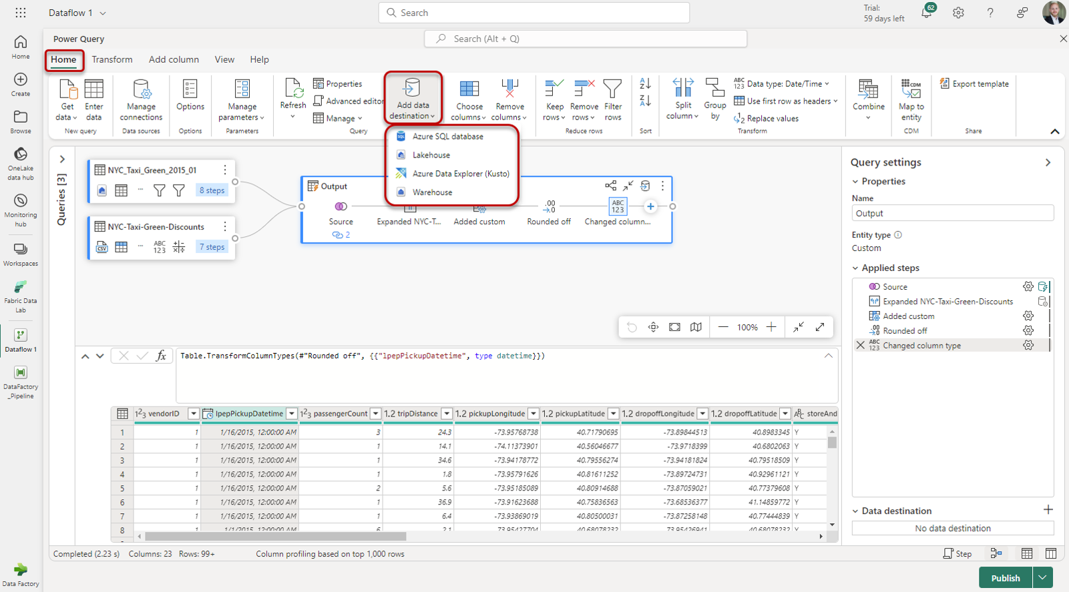This screenshot has width=1069, height=592.
Task: Switch to the Transform tab
Action: 112,59
